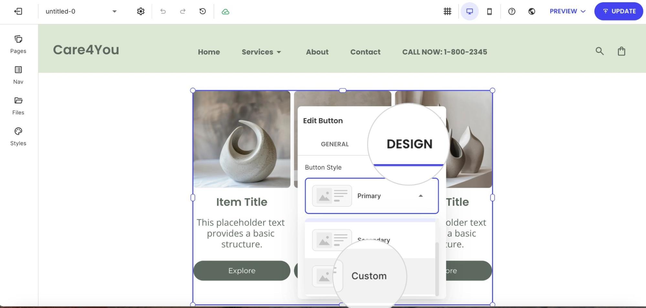The width and height of the screenshot is (646, 308).
Task: Click the Button Style label
Action: 323,168
